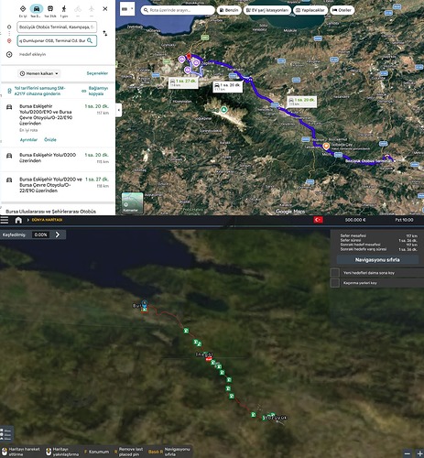Click the 'Navigasyonu sıfırla' button
The image size is (424, 458).
377,260
